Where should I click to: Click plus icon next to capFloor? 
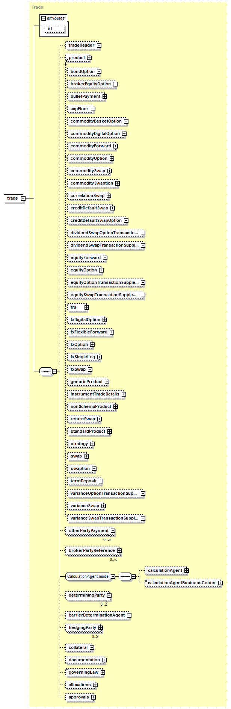point(93,109)
